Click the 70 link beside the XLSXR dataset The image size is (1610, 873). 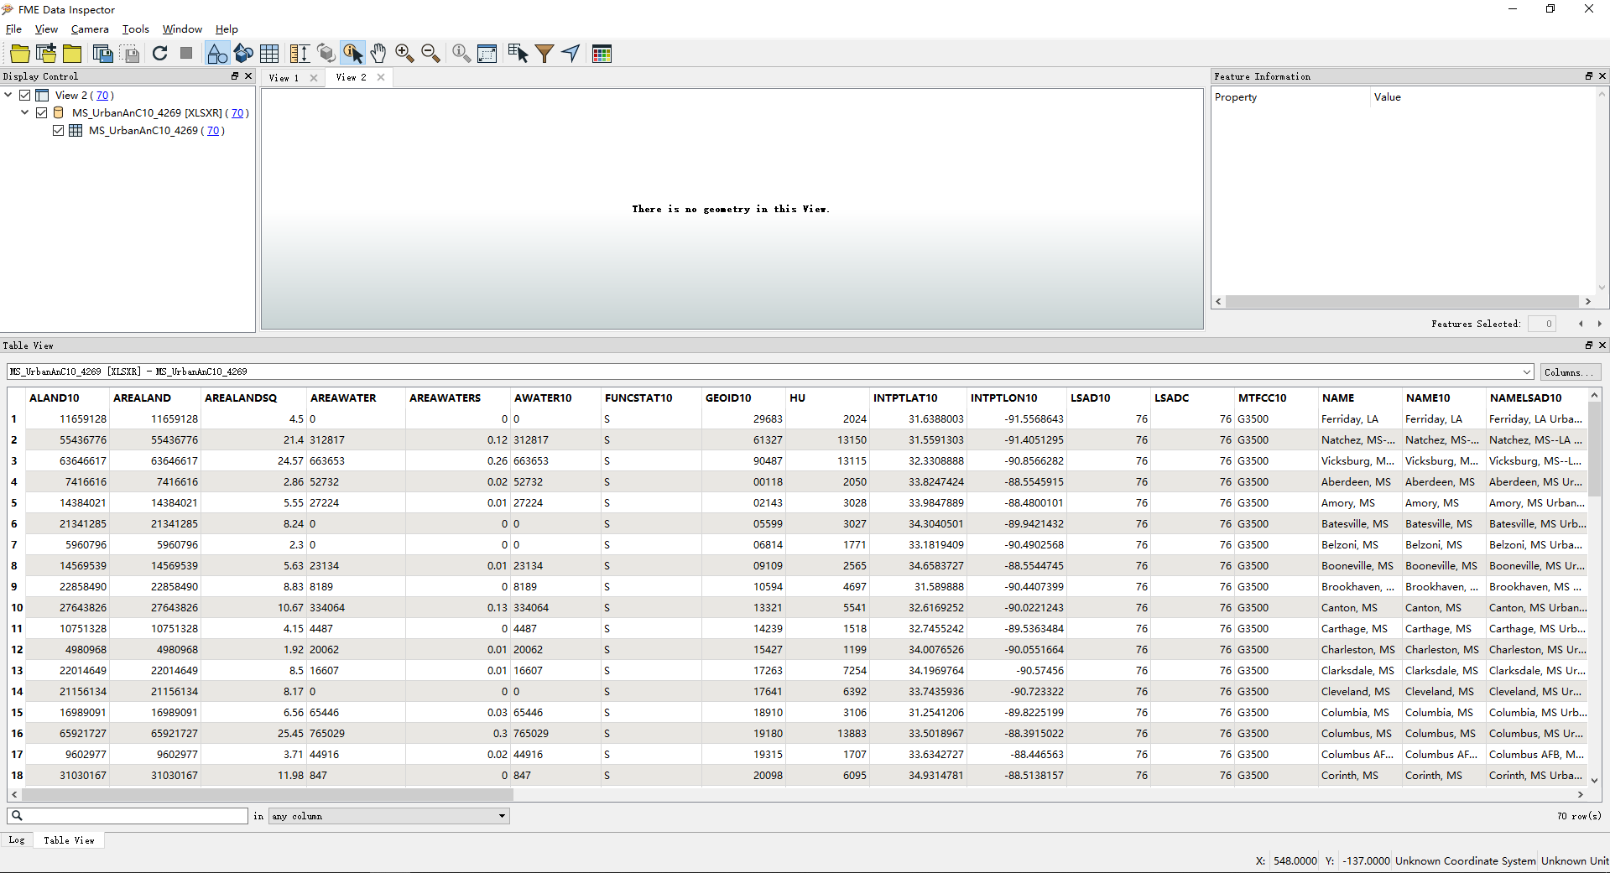237,113
